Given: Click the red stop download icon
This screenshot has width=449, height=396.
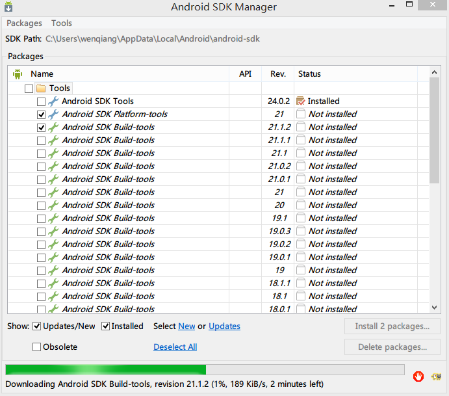Looking at the screenshot, I should pos(418,376).
